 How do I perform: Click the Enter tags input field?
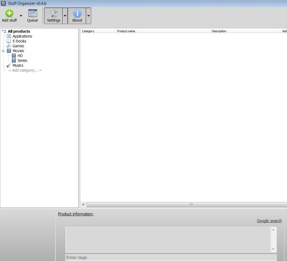[x=171, y=258]
